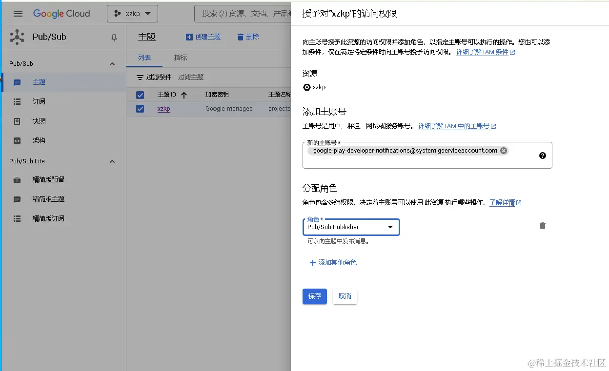Image resolution: width=609 pixels, height=371 pixels.
Task: Open the xzkp project selector dropdown
Action: click(x=132, y=14)
